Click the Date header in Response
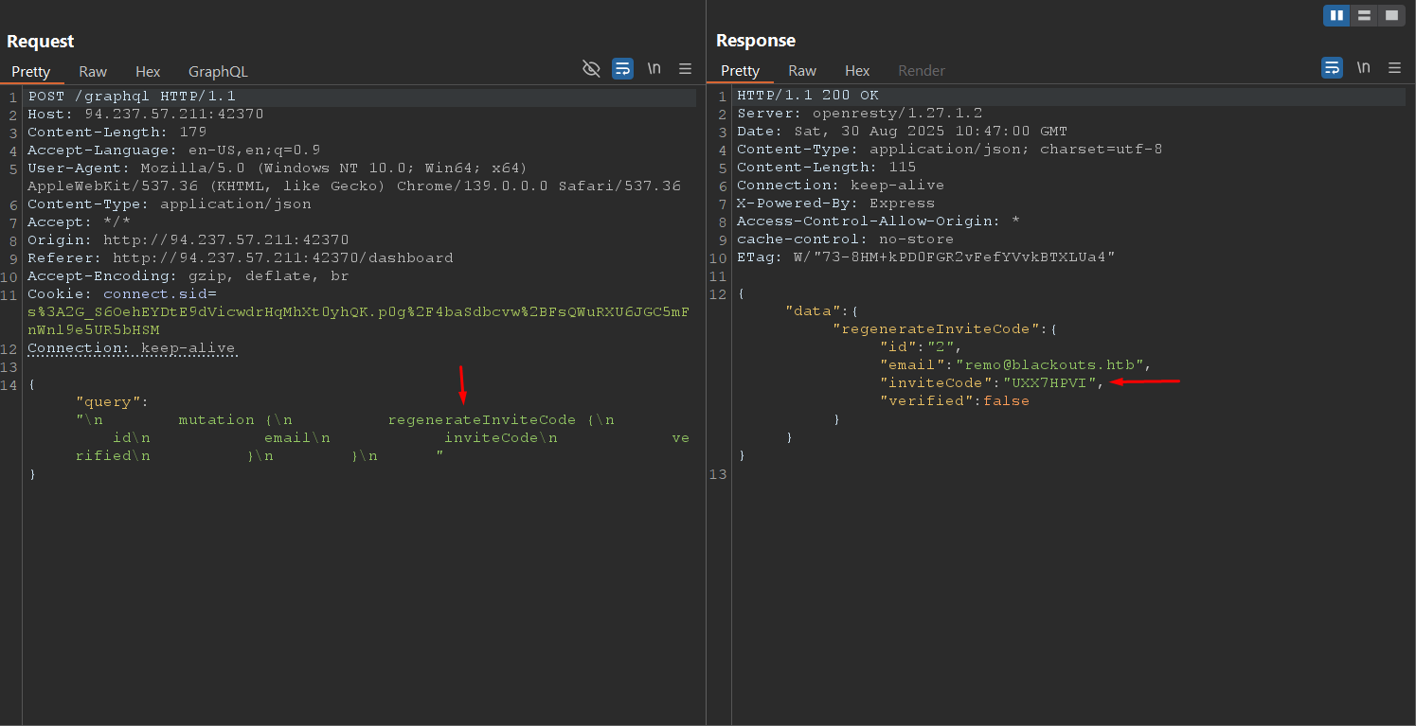 coord(903,132)
